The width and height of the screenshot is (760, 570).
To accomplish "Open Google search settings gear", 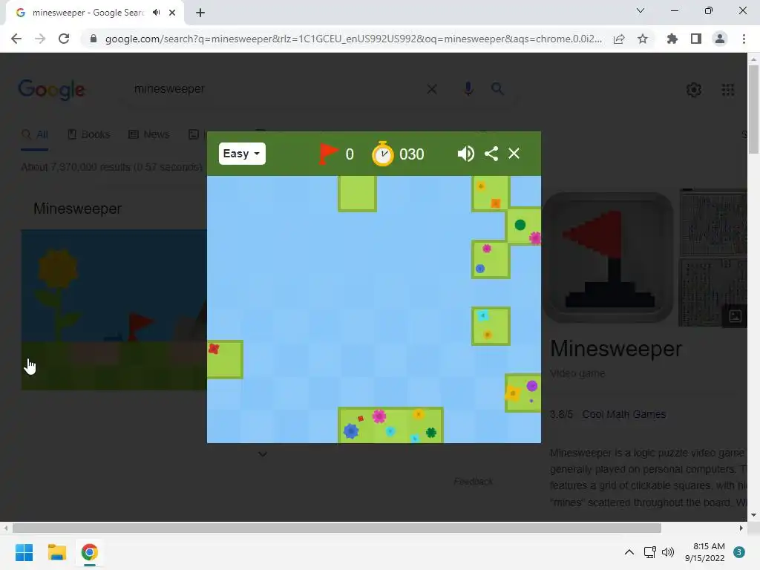I will click(694, 90).
